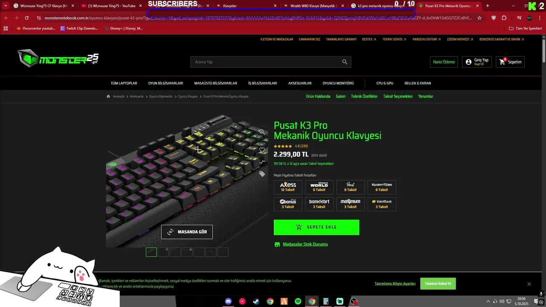
Task: Click the SEPETE EKLE button
Action: pyautogui.click(x=317, y=227)
